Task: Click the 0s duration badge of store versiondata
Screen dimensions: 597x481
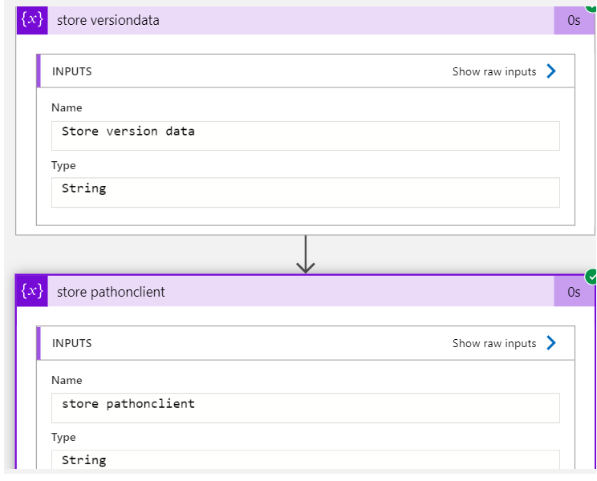Action: coord(574,20)
